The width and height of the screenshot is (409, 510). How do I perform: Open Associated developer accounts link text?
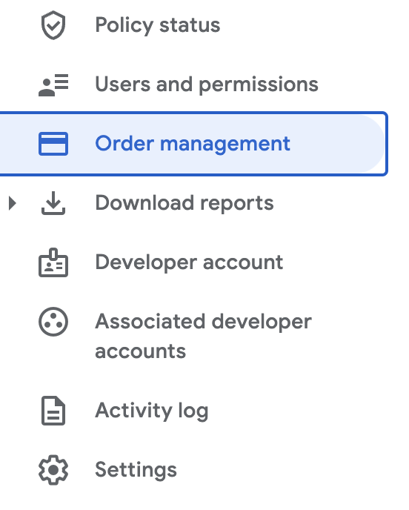click(203, 337)
